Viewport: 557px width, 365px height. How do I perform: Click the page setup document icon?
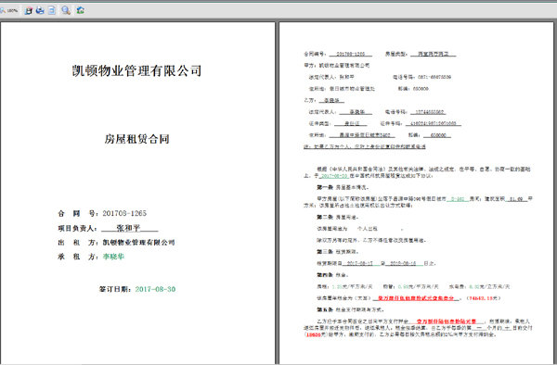(x=52, y=10)
